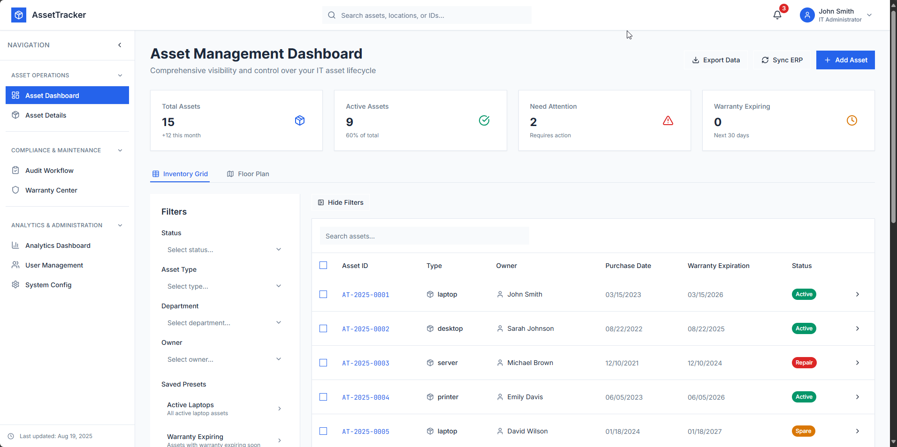Viewport: 897px width, 447px height.
Task: Open System Config settings
Action: 67,285
